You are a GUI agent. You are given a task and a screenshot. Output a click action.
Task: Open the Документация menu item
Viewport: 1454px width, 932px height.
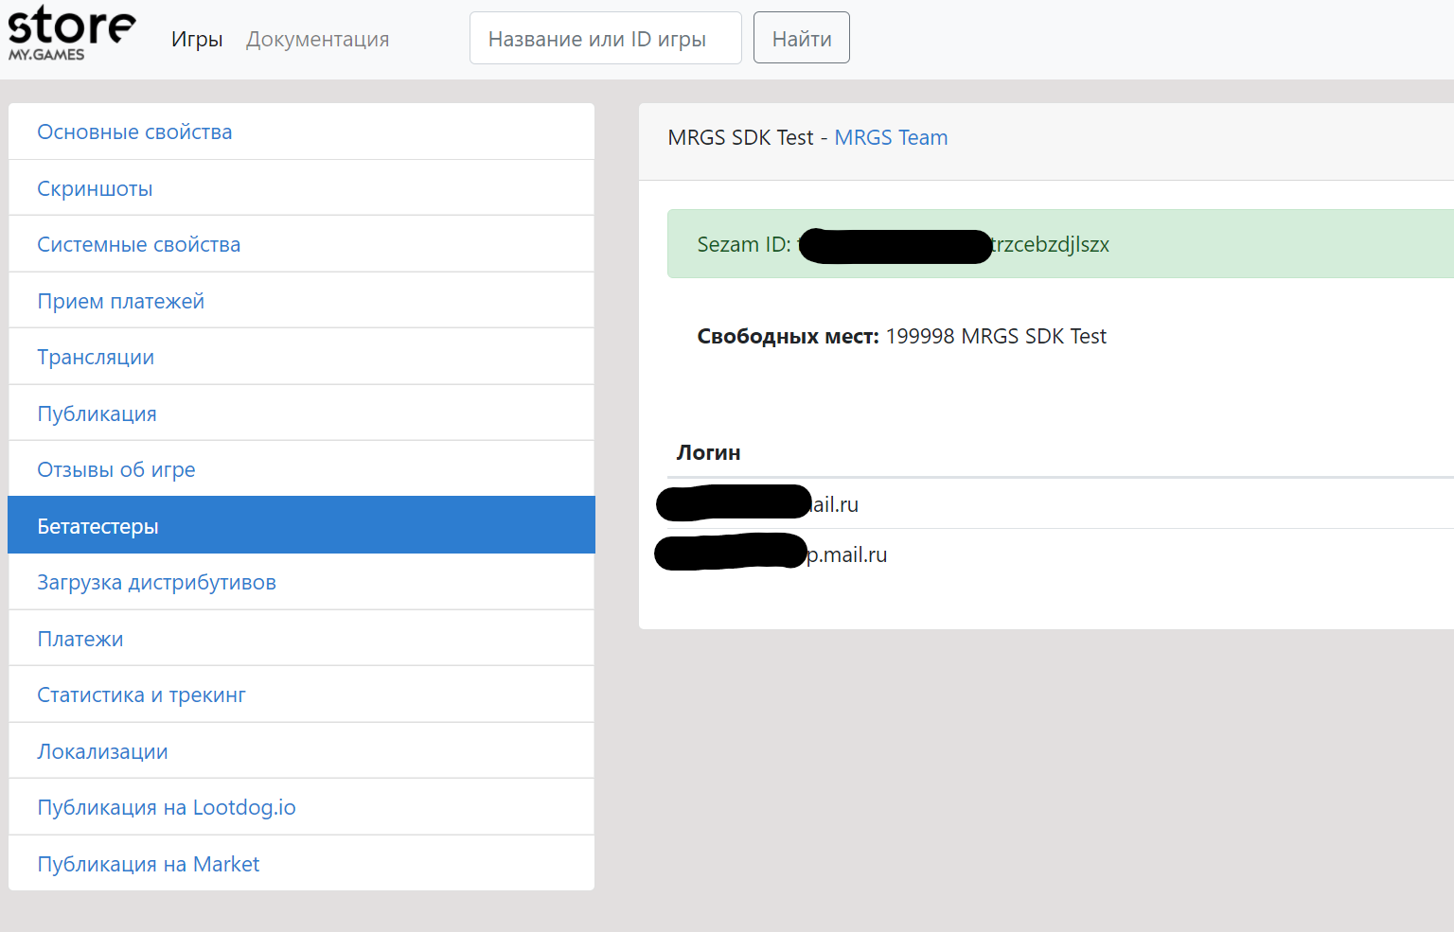pos(317,39)
